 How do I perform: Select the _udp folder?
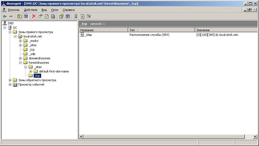(32, 54)
